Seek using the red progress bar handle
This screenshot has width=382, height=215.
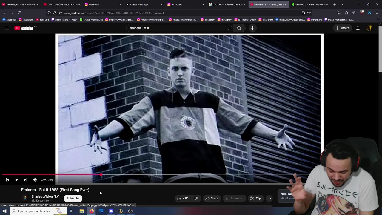click(x=101, y=175)
